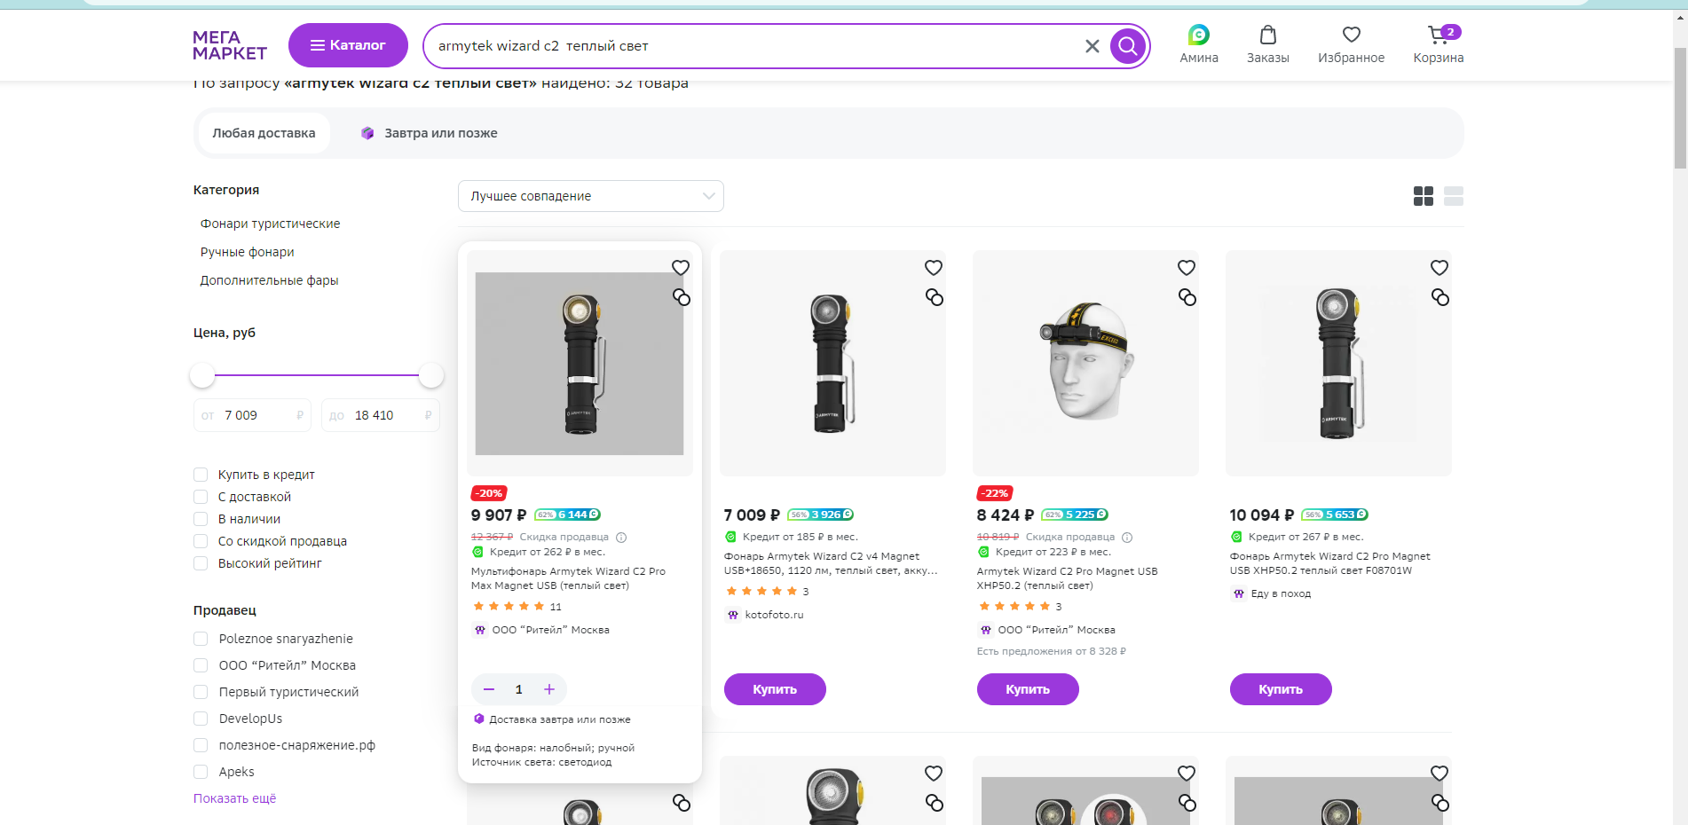
Task: Select the Завтра или позже delivery tab
Action: (430, 133)
